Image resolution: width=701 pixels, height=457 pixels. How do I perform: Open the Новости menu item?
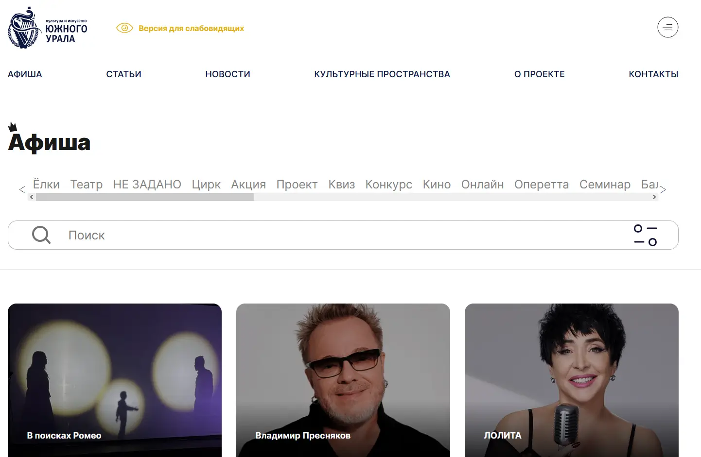click(x=228, y=74)
